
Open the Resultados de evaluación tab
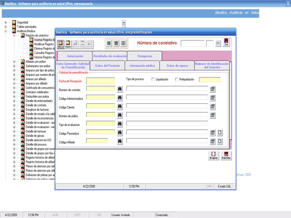(110, 56)
